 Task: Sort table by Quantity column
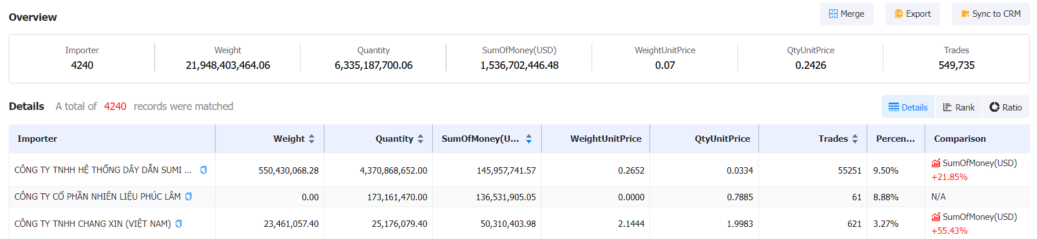420,139
